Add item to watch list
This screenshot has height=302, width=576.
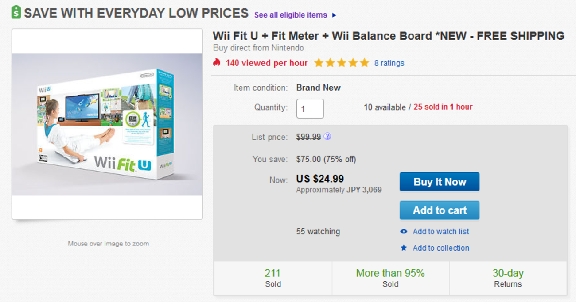click(x=440, y=231)
